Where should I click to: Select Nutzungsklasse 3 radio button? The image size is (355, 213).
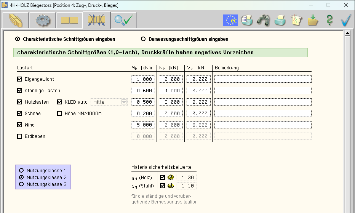coord(21,184)
